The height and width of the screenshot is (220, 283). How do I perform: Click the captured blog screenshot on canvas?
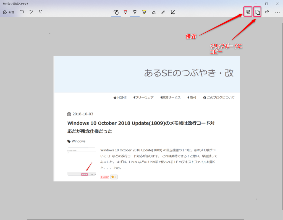click(x=146, y=119)
